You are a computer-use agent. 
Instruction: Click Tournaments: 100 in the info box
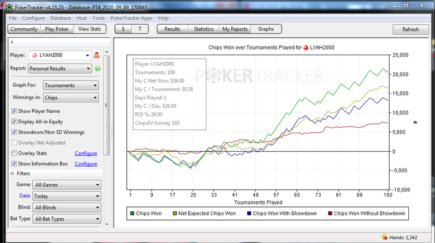155,73
